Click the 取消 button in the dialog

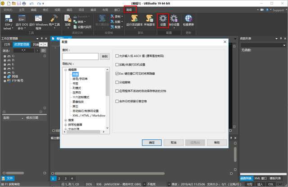click(174, 142)
